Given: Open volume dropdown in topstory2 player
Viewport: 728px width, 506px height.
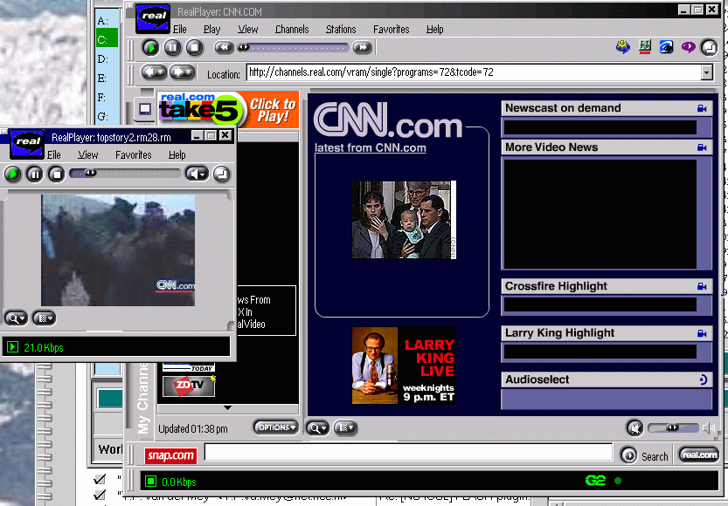Looking at the screenshot, I should [x=197, y=174].
